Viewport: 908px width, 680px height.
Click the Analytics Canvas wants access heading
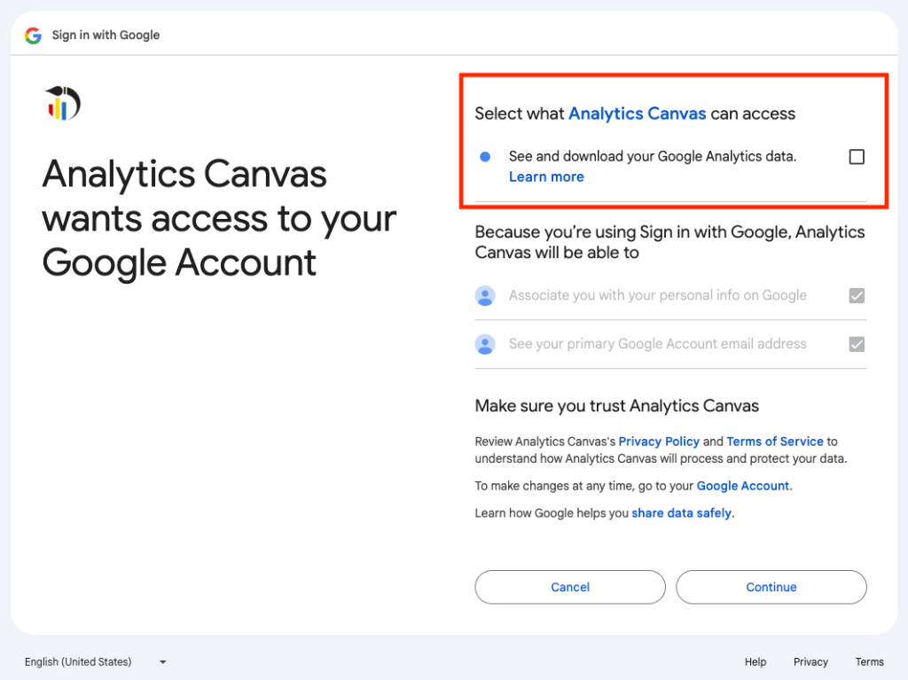click(x=219, y=218)
